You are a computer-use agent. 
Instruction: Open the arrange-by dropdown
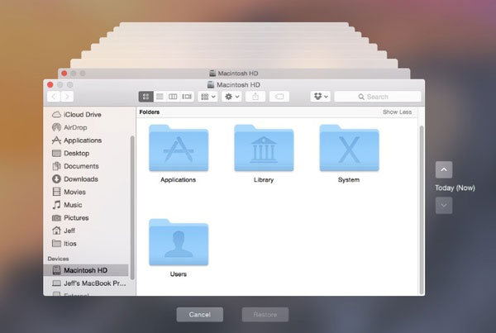tap(208, 97)
